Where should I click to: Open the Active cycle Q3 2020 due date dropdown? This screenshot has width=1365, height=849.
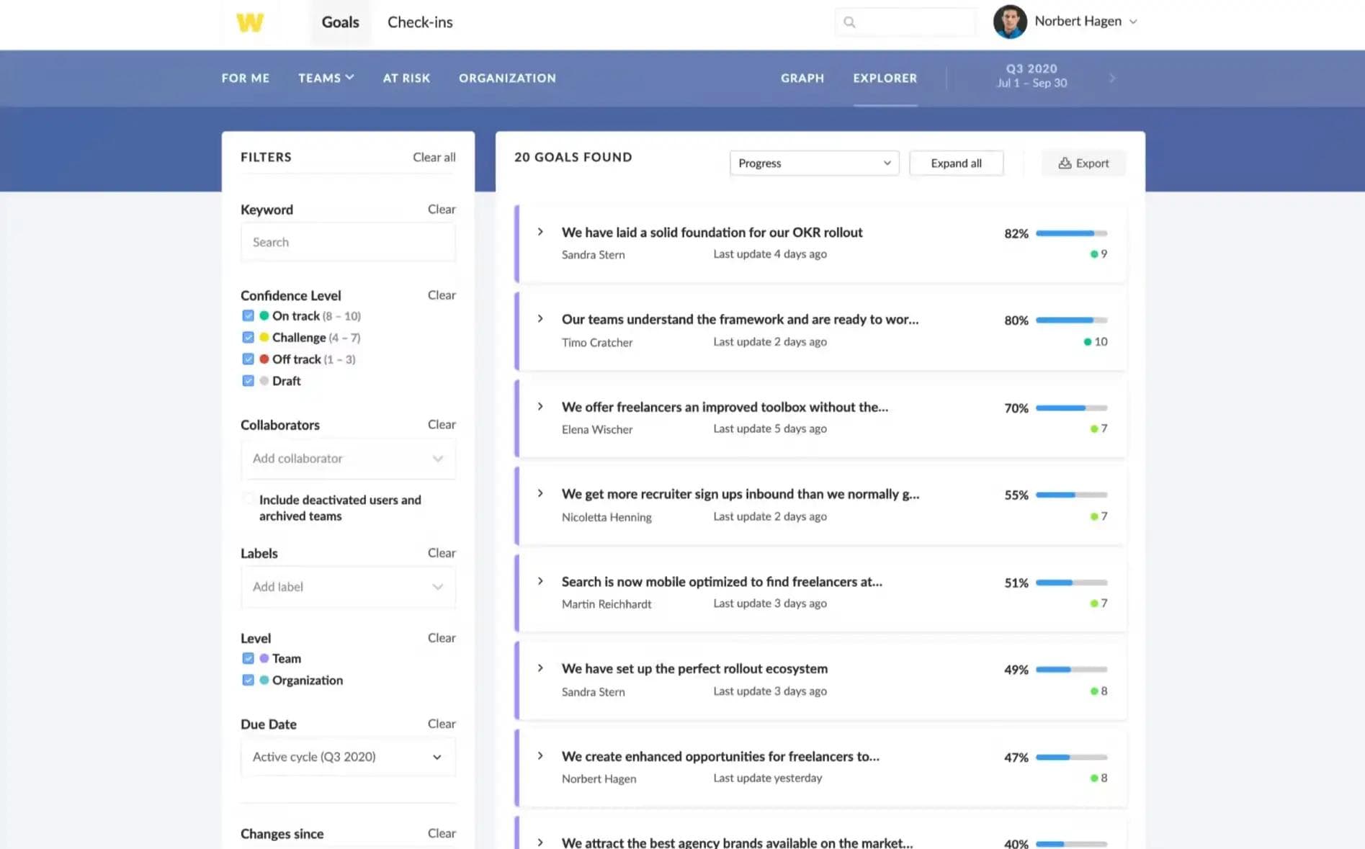coord(348,757)
